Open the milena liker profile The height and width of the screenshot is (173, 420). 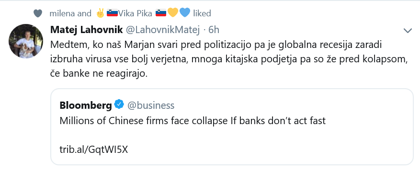tap(62, 13)
